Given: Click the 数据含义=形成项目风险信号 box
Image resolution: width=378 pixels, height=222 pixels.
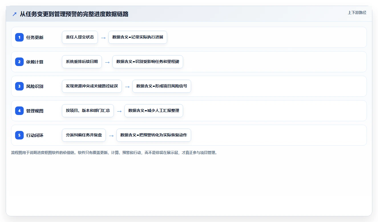Looking at the screenshot, I should click(162, 86).
